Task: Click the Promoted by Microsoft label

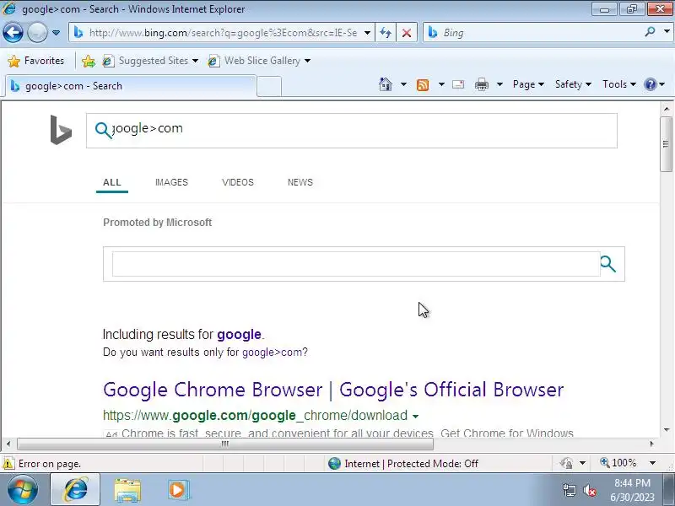Action: click(x=158, y=223)
